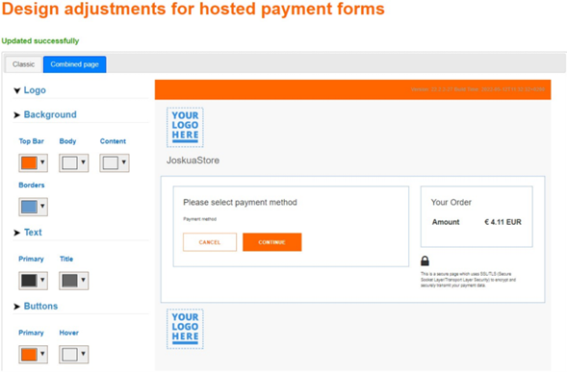Click the Text Title gray color swatch

pyautogui.click(x=69, y=281)
